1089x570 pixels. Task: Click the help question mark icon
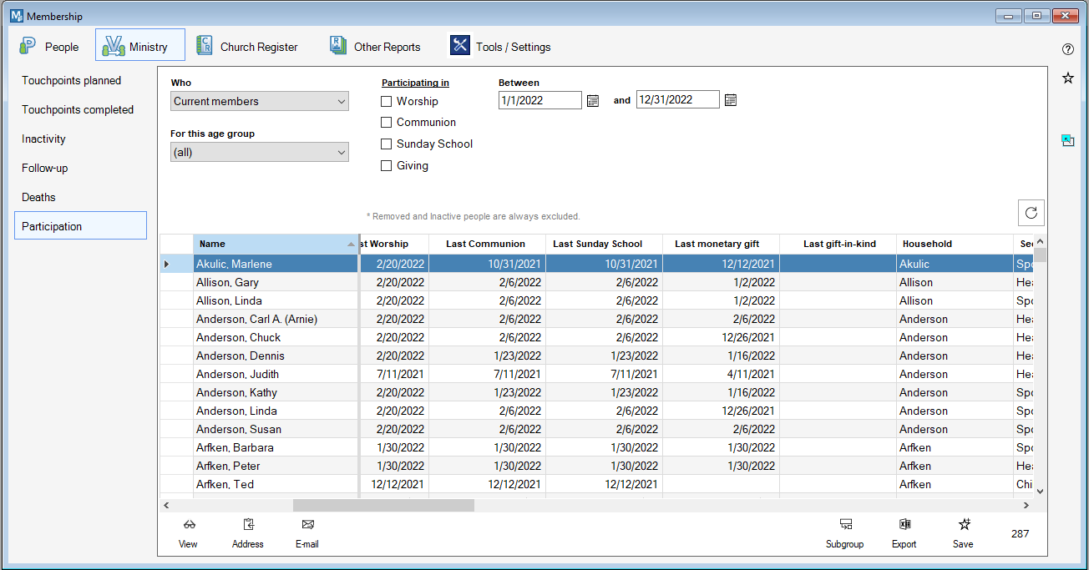click(1067, 49)
